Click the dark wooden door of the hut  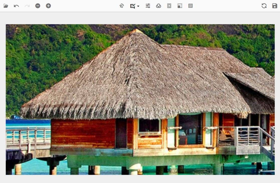click(x=121, y=133)
